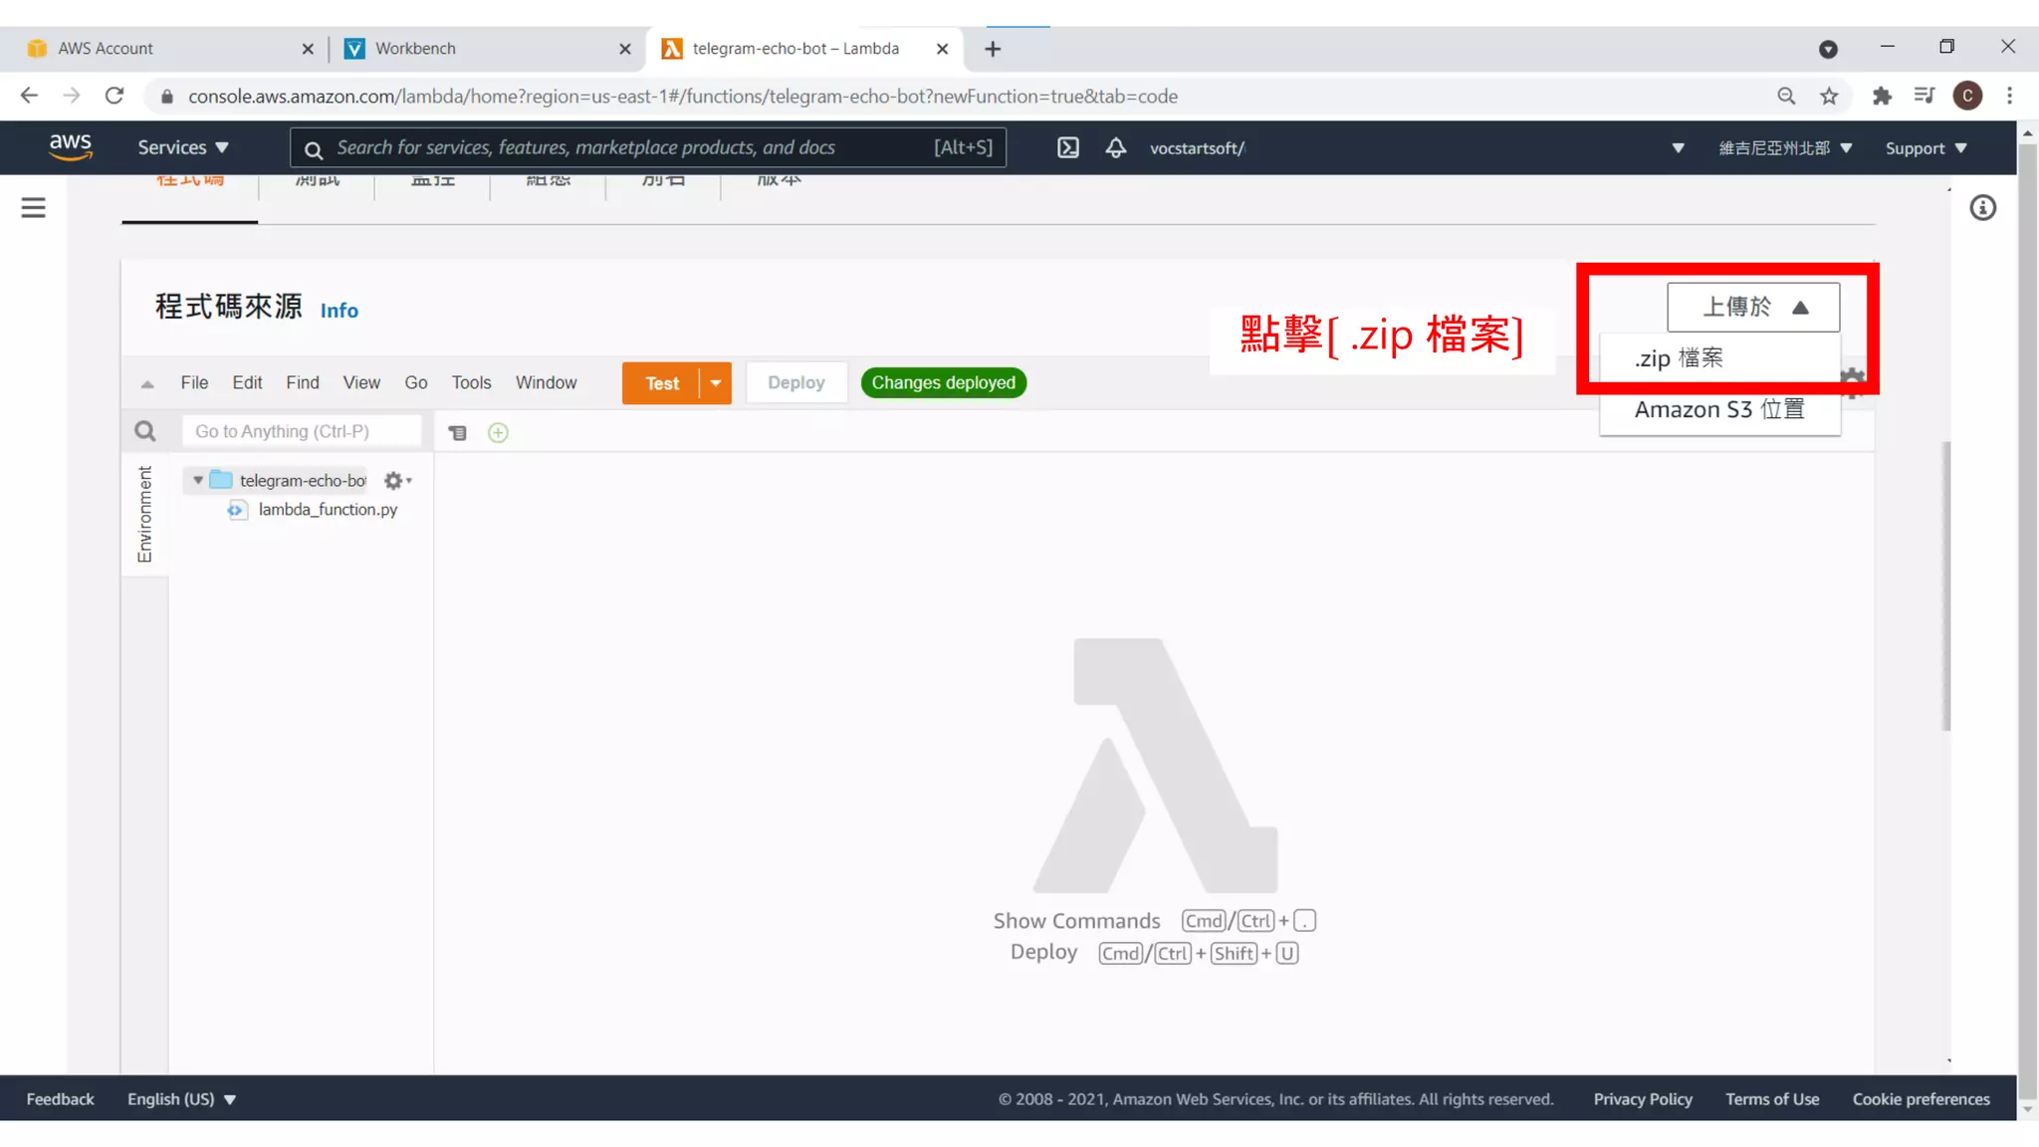Toggle the 上傳於 upload dropdown
The width and height of the screenshot is (2039, 1147).
point(1753,307)
